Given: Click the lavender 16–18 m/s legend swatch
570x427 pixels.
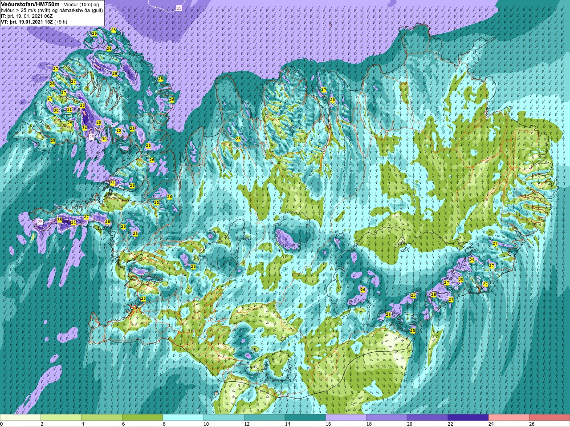Looking at the screenshot, I should click(346, 418).
